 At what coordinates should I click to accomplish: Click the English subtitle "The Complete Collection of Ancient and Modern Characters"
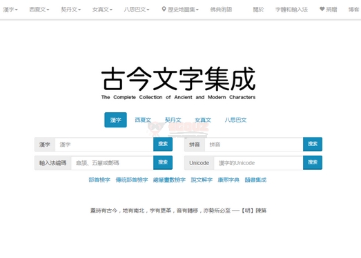178,97
